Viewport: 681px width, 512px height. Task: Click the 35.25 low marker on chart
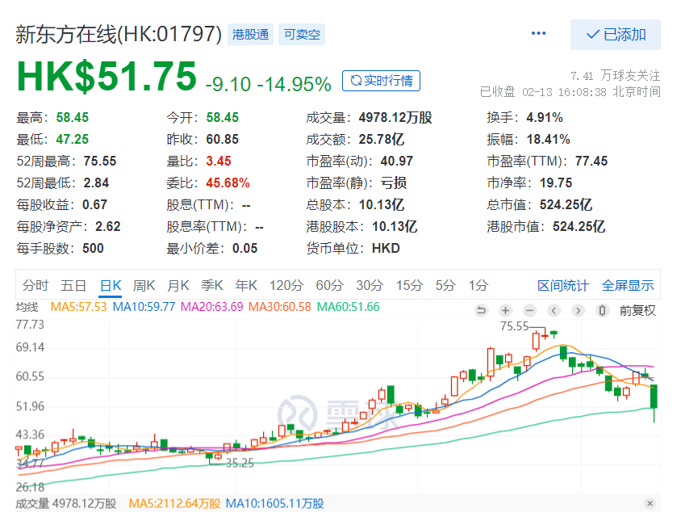[240, 463]
